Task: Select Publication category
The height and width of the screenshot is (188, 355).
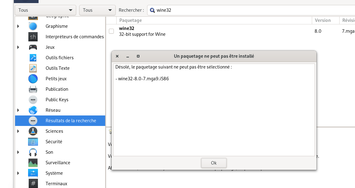Action: tap(57, 89)
